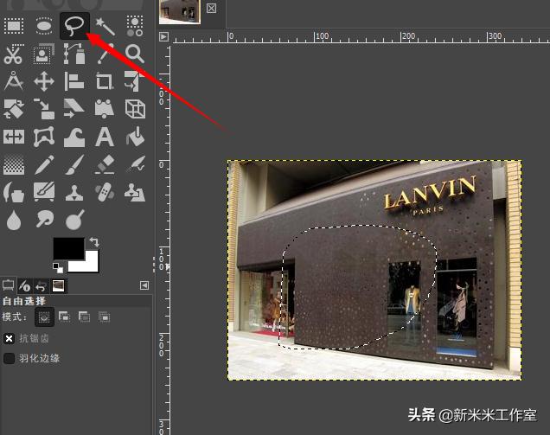The height and width of the screenshot is (435, 550).
Task: Set selection mode to Subtract
Action: point(84,317)
